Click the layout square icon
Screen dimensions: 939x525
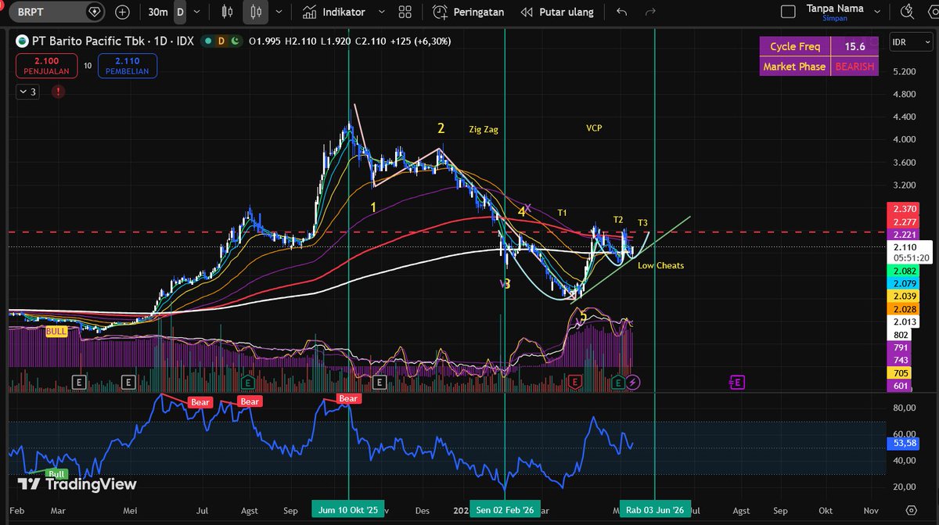pyautogui.click(x=790, y=12)
